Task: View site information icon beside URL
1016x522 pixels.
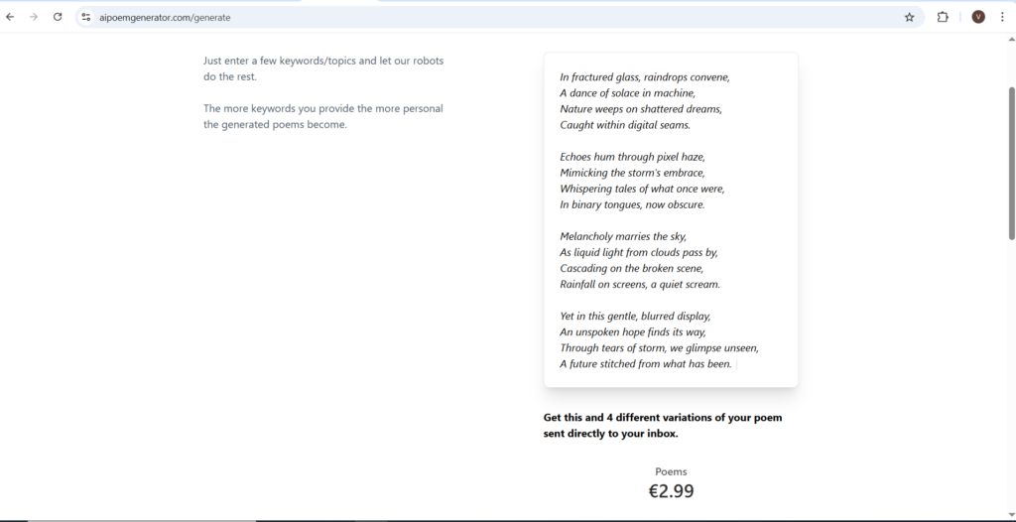Action: point(86,17)
